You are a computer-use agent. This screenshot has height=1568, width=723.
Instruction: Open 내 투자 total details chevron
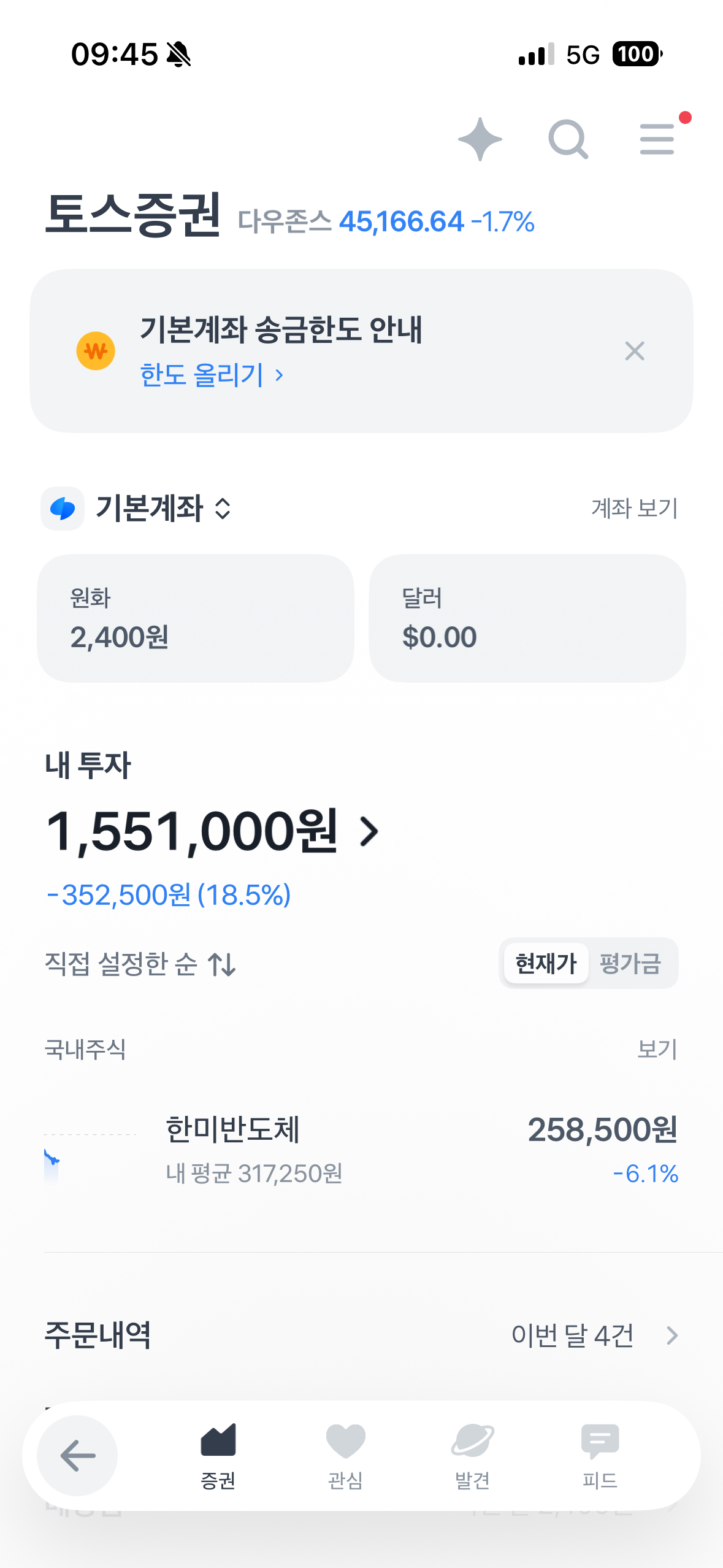pos(369,832)
